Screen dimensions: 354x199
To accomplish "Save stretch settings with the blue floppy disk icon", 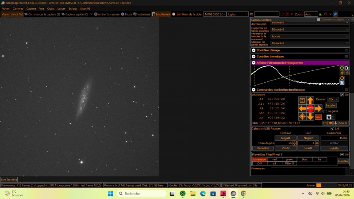I will click(x=342, y=83).
